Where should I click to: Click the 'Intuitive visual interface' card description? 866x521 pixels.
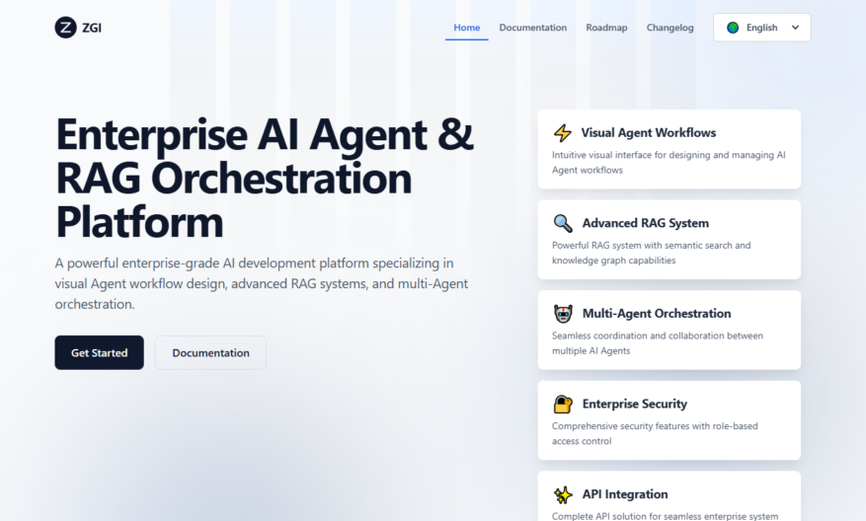pos(669,163)
